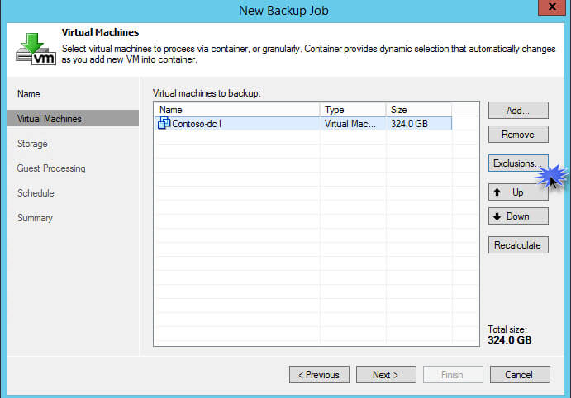Remove the selected virtual machine

point(518,135)
